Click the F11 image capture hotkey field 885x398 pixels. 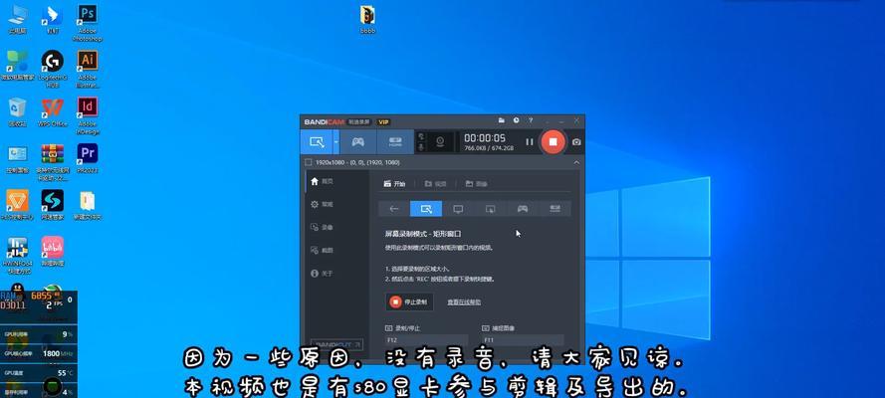click(523, 340)
